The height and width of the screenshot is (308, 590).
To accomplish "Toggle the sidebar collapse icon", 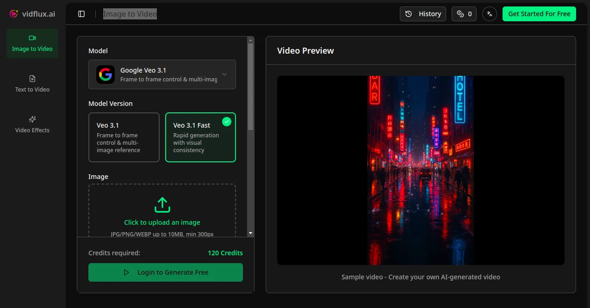I will [x=81, y=13].
